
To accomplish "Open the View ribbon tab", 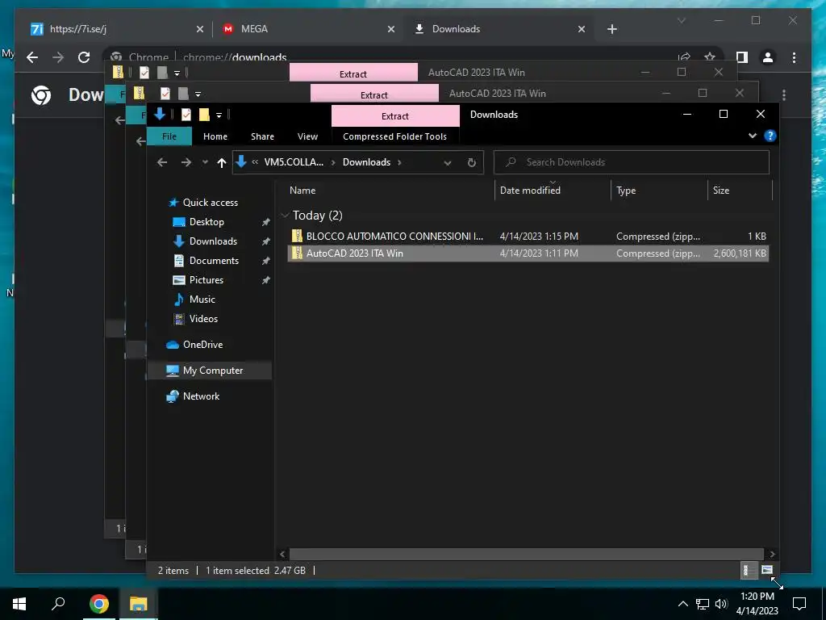I will coord(307,136).
